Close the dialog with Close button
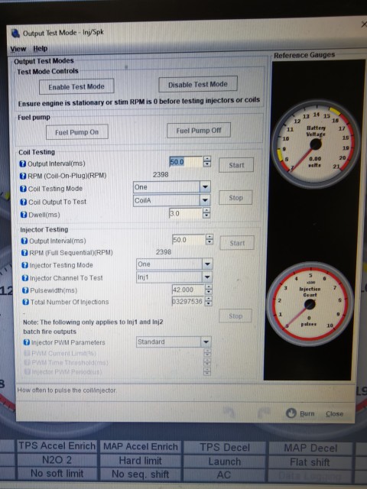The width and height of the screenshot is (367, 489). tap(334, 414)
